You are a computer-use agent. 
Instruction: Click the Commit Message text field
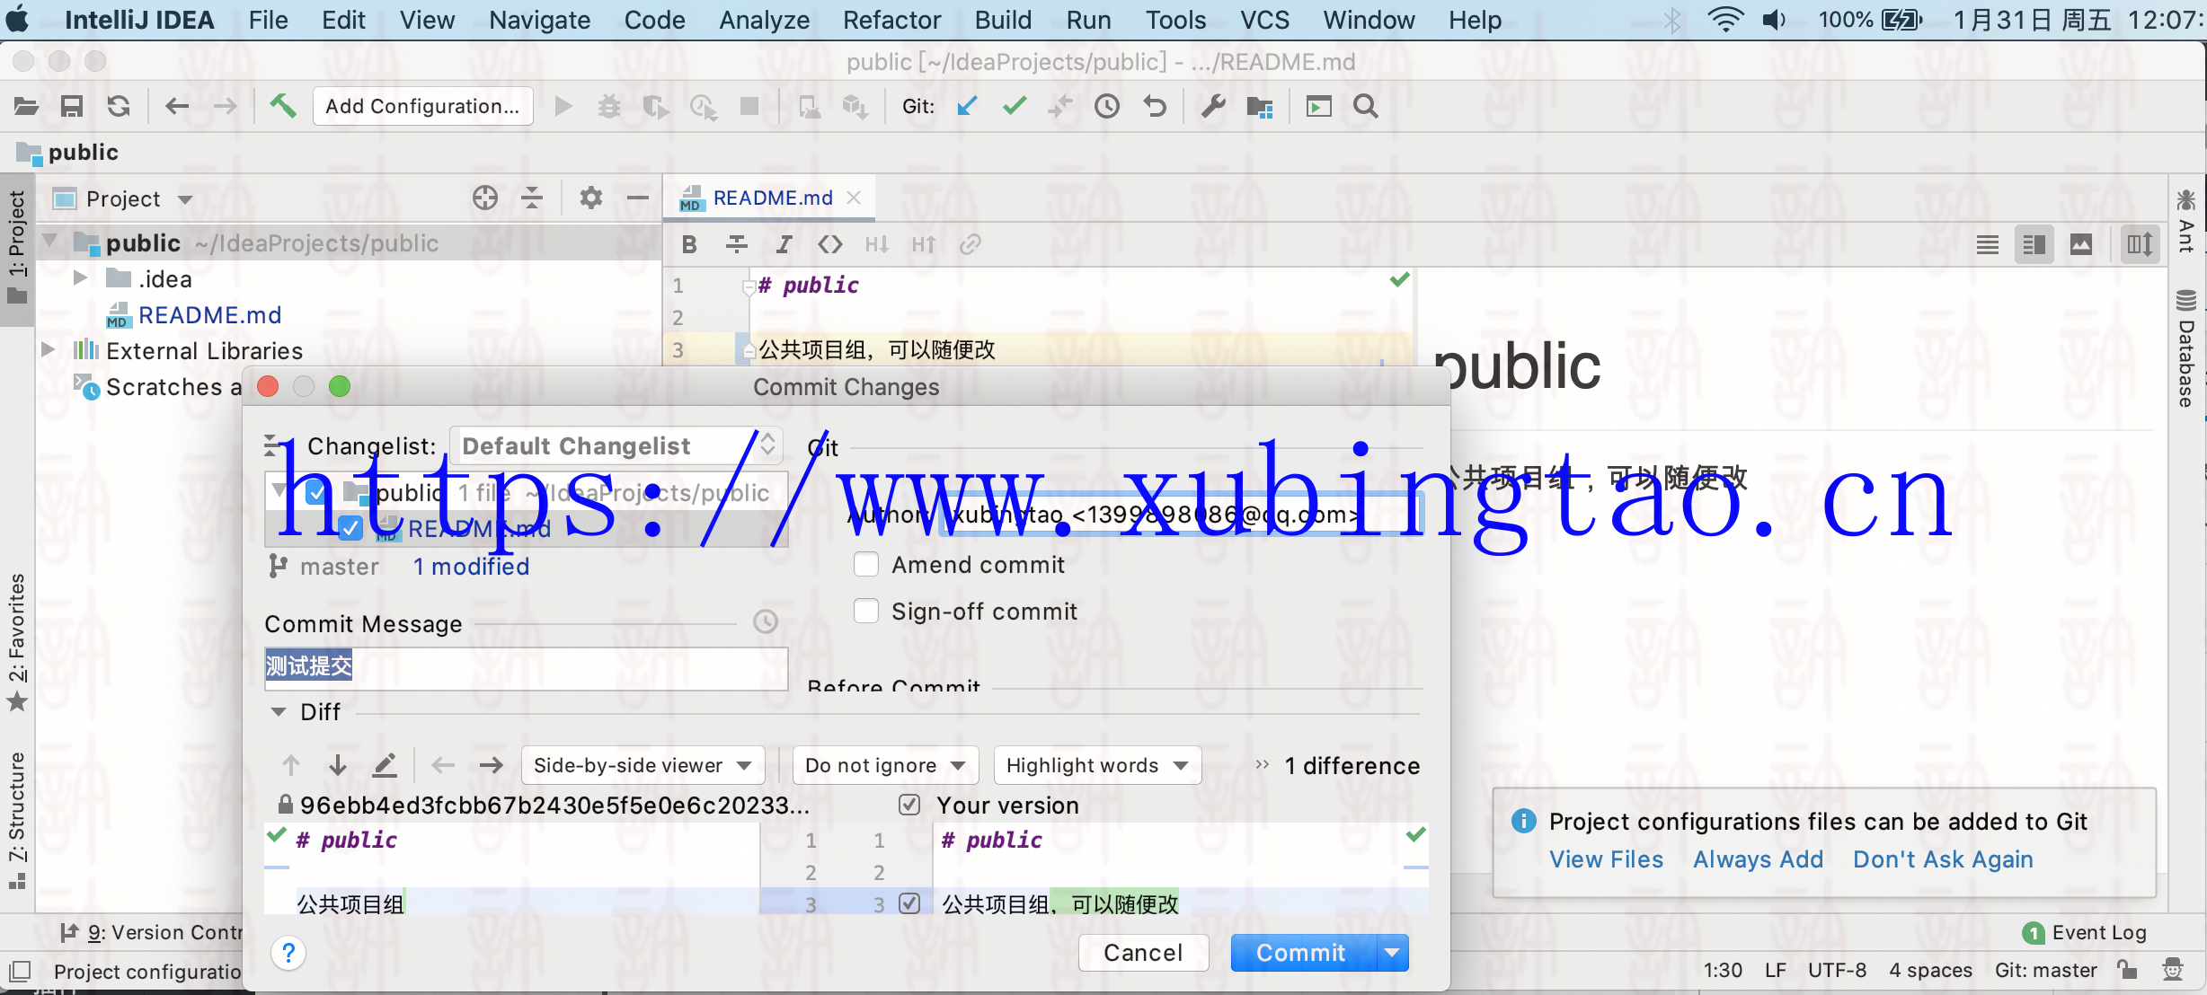pos(526,668)
